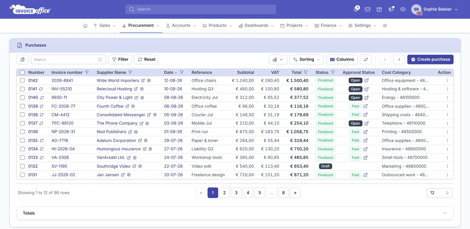Open external link for Consolidated Messenger
Image resolution: width=470 pixels, height=229 pixels.
coord(149,115)
